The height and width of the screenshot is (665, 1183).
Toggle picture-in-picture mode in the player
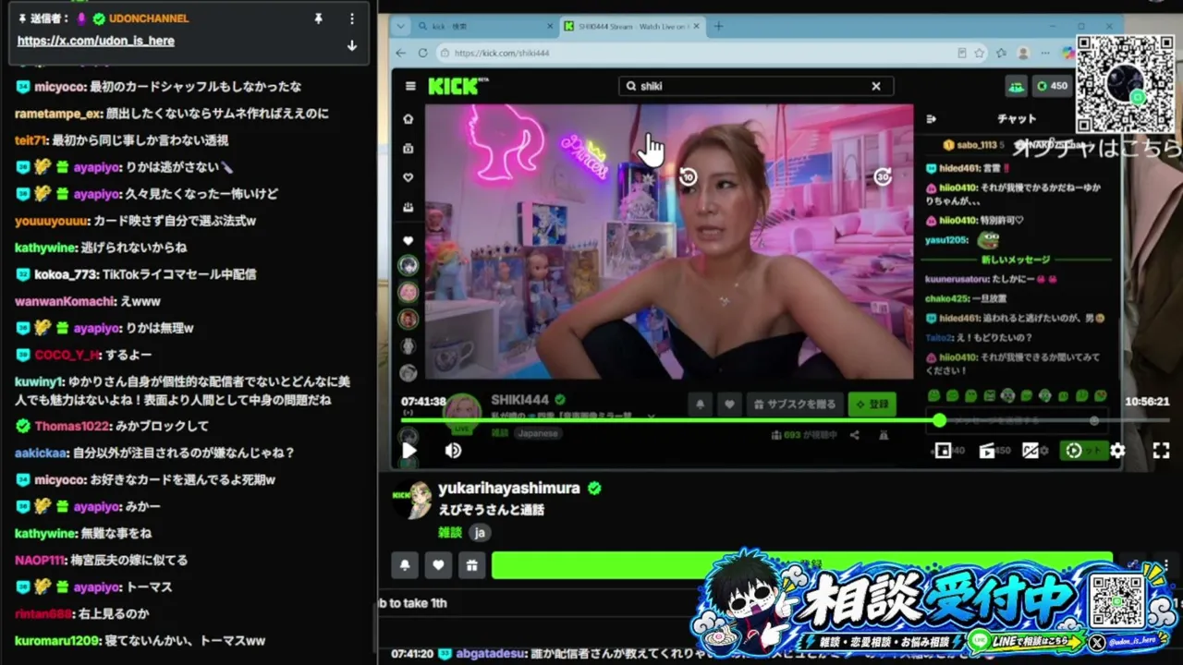click(x=943, y=451)
